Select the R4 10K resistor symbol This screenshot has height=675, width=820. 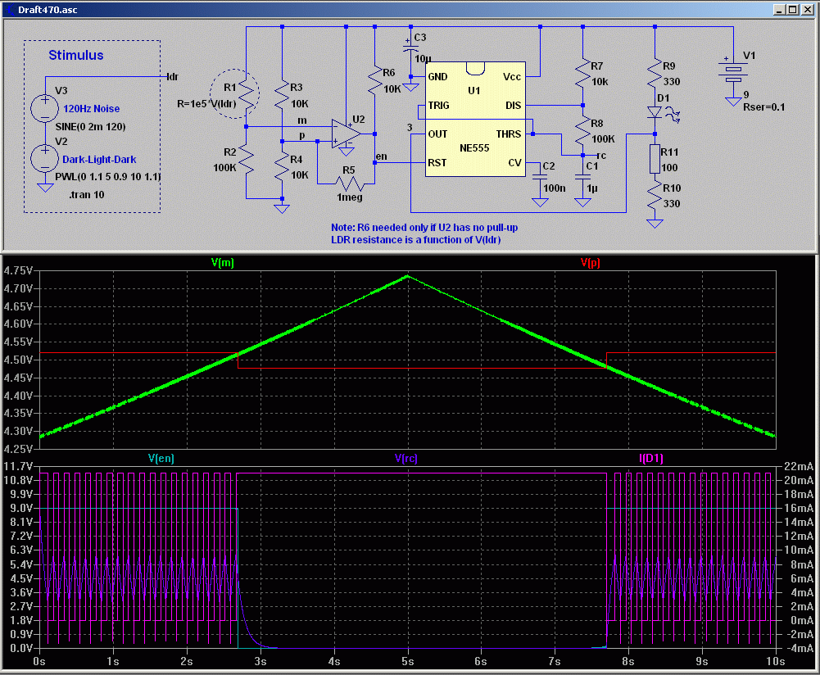[x=282, y=167]
